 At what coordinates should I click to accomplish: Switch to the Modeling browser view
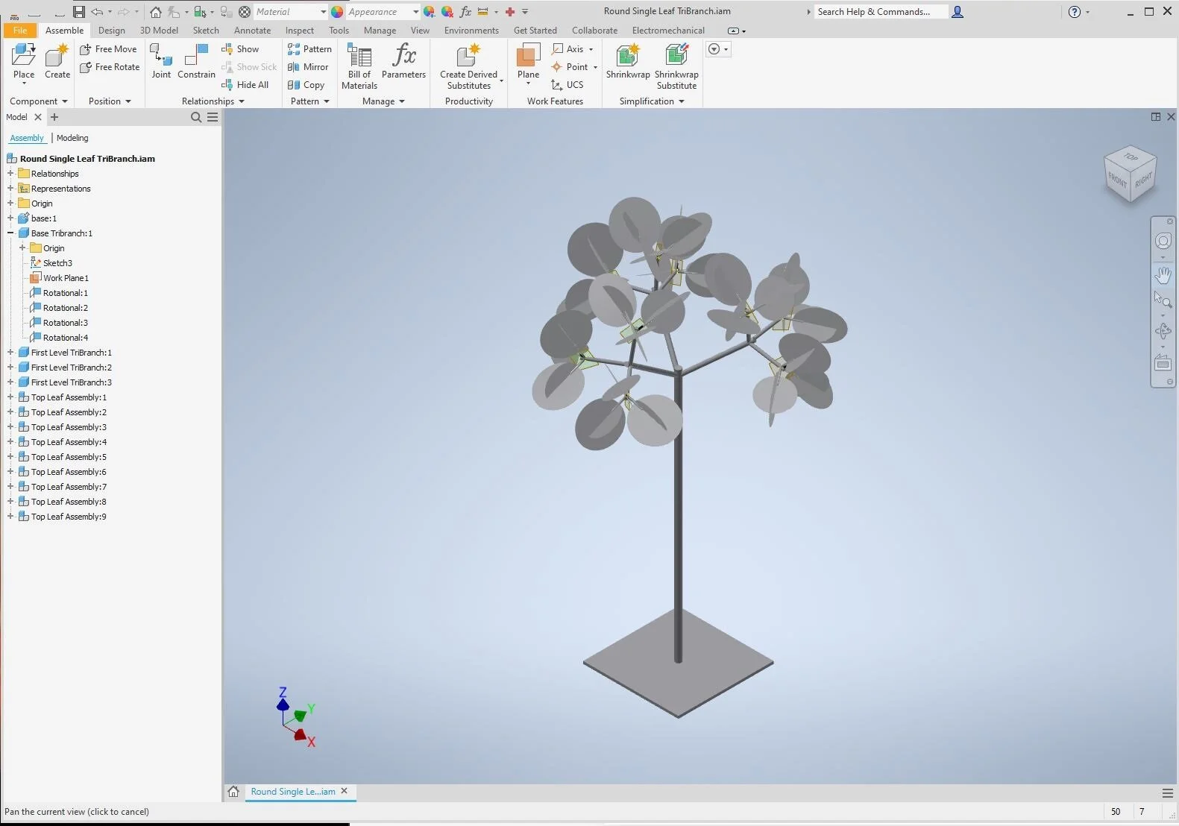[72, 138]
